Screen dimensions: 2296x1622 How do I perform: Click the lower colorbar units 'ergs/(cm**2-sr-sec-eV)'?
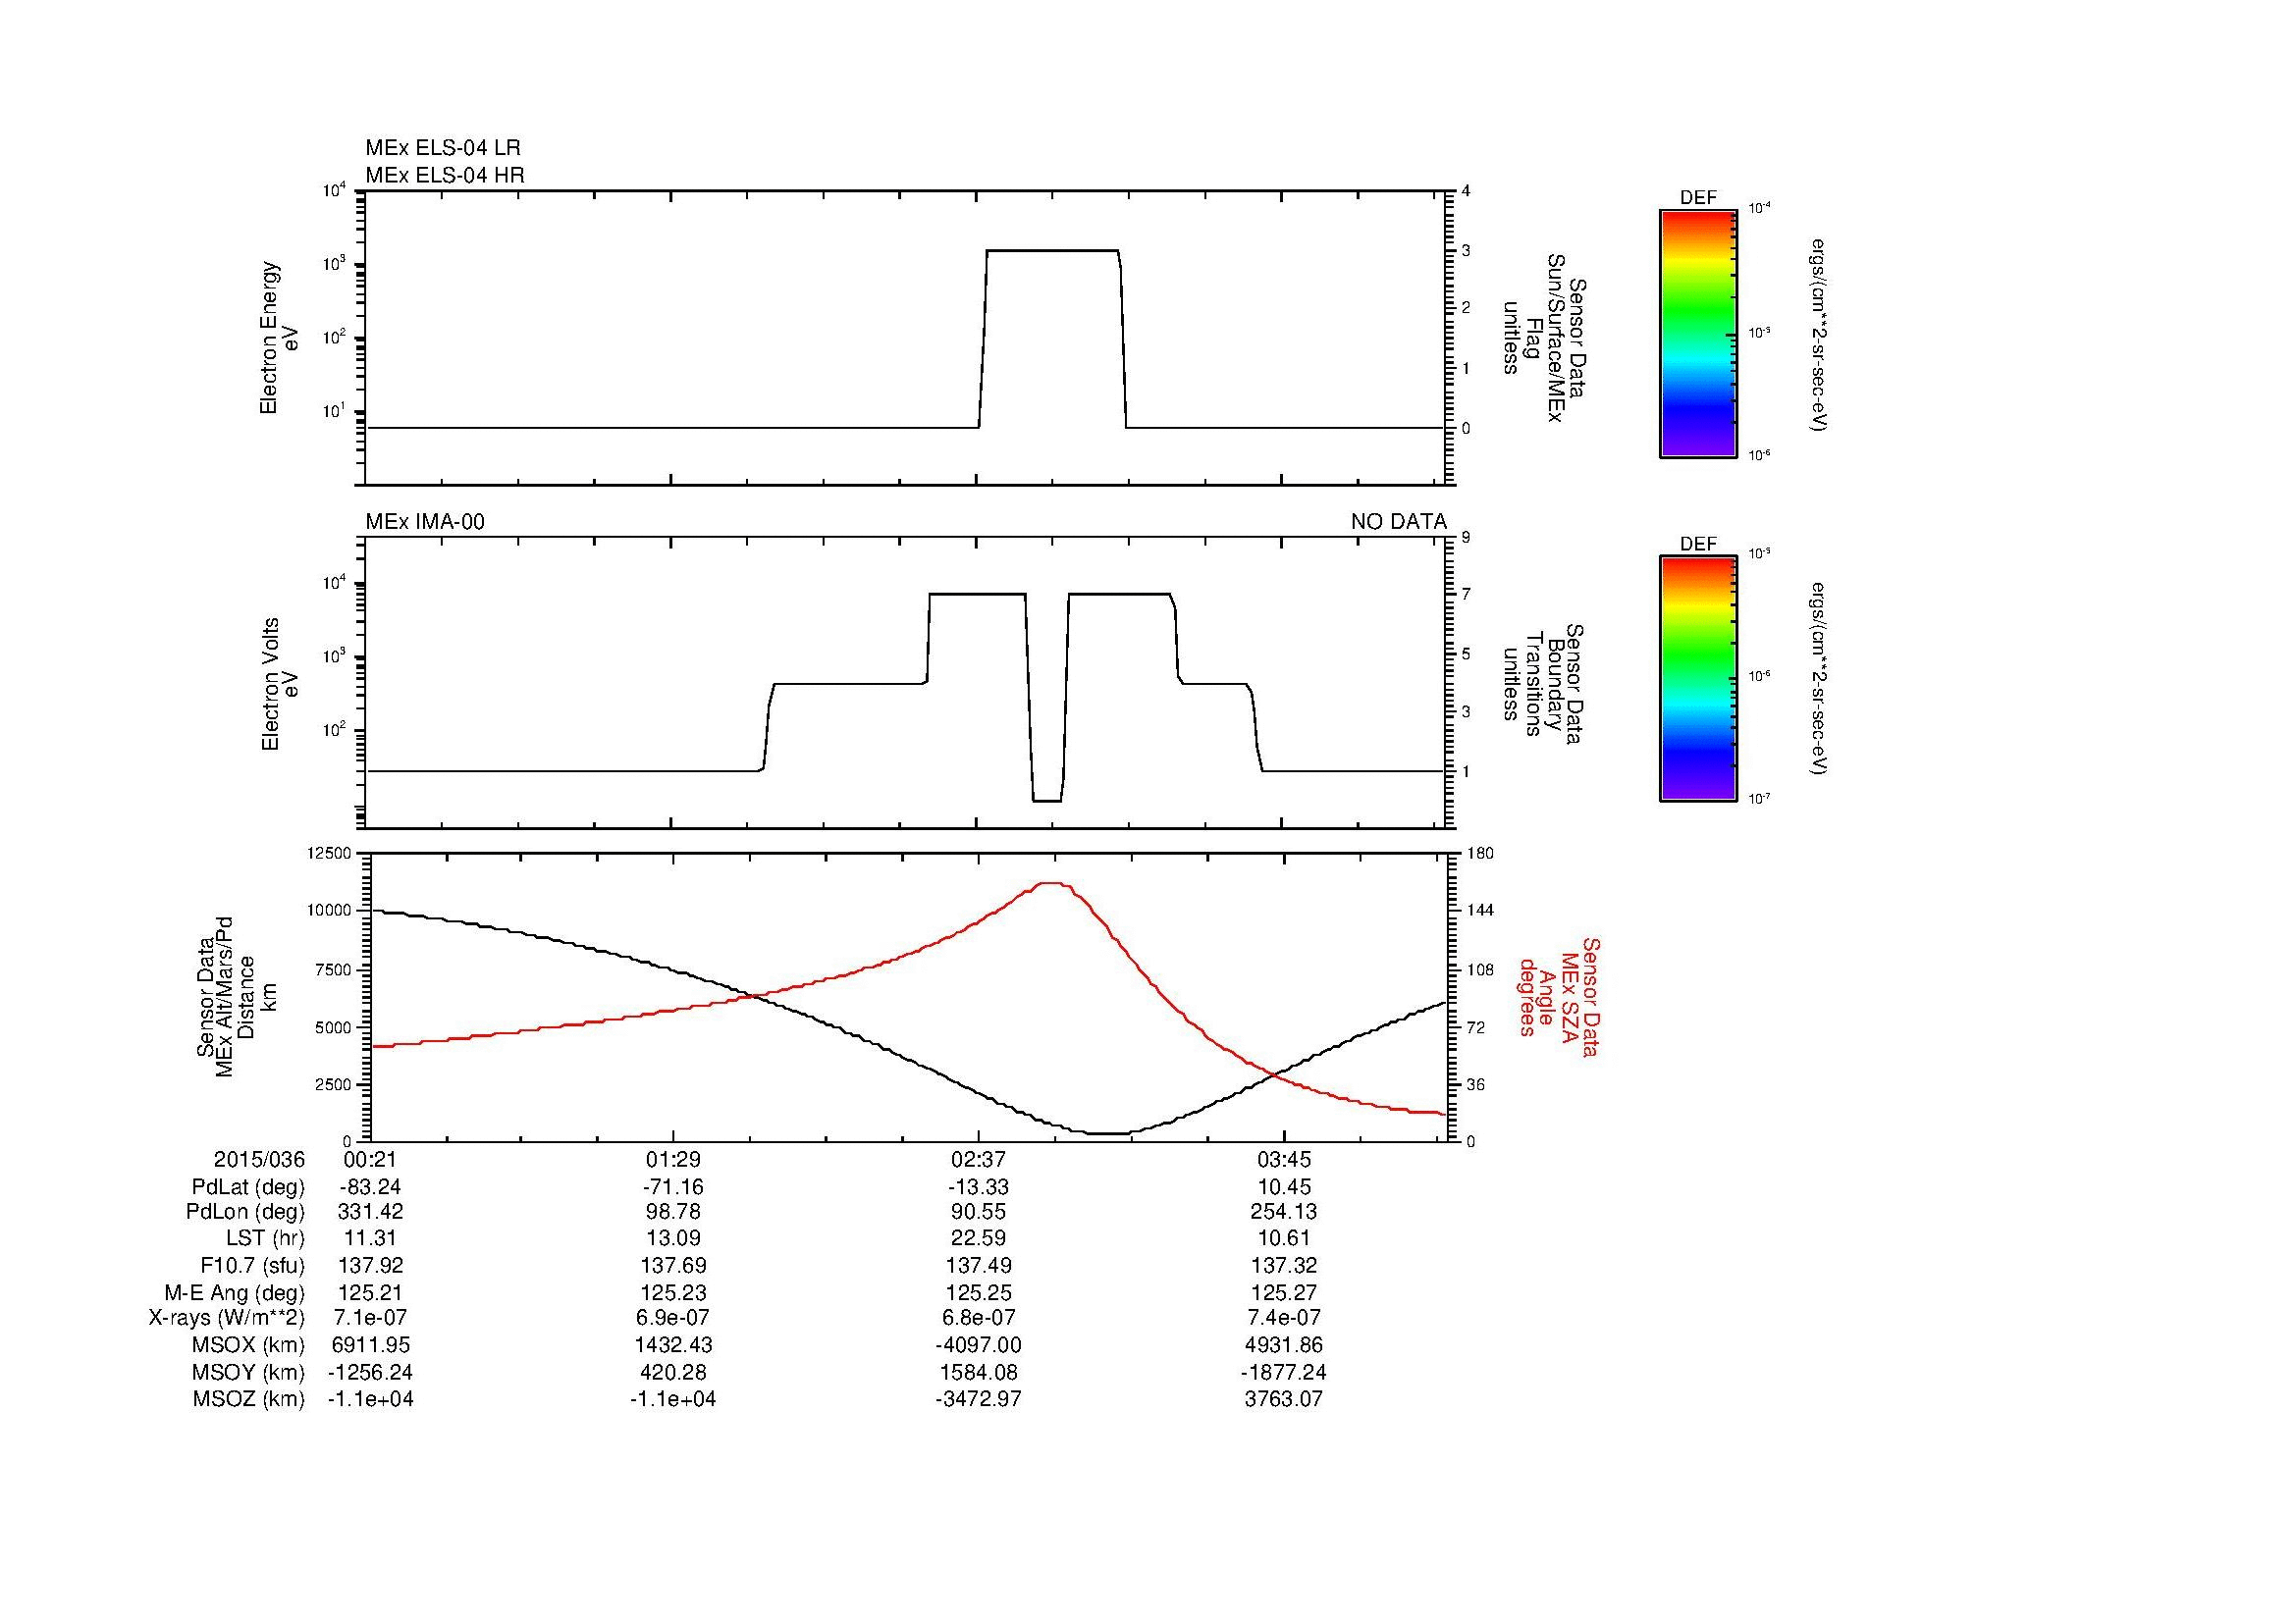point(1821,679)
